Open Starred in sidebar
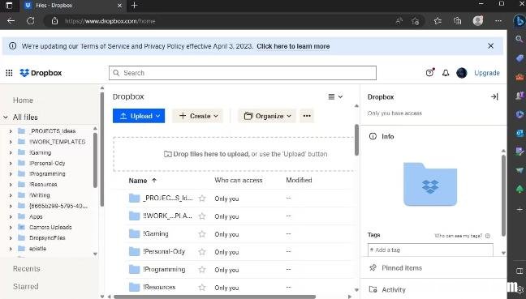526x299 pixels. pyautogui.click(x=25, y=286)
